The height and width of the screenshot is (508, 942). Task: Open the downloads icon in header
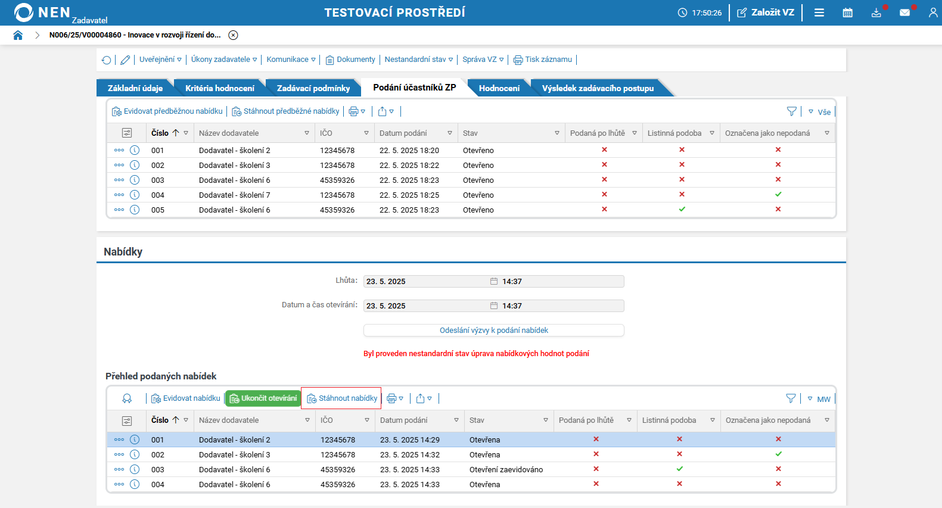[x=876, y=13]
